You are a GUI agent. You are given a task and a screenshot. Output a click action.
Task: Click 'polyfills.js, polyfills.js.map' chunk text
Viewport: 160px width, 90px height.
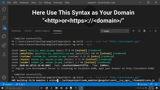click(54, 53)
